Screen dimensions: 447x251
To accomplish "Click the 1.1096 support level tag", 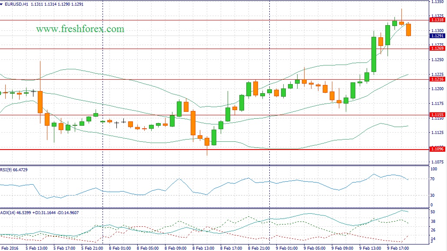I will point(437,150).
